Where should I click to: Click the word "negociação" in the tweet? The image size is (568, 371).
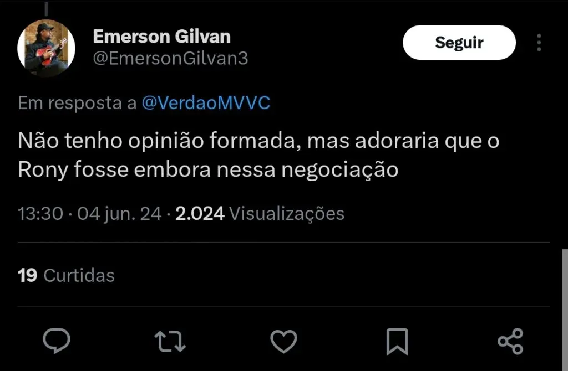pyautogui.click(x=339, y=170)
